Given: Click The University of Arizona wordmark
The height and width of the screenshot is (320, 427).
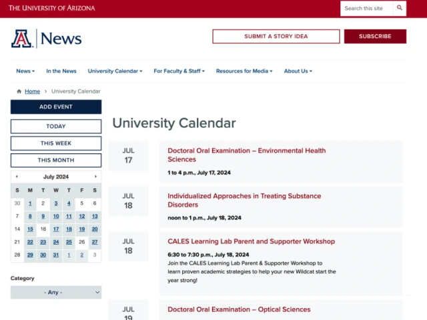Looking at the screenshot, I should pyautogui.click(x=52, y=8).
